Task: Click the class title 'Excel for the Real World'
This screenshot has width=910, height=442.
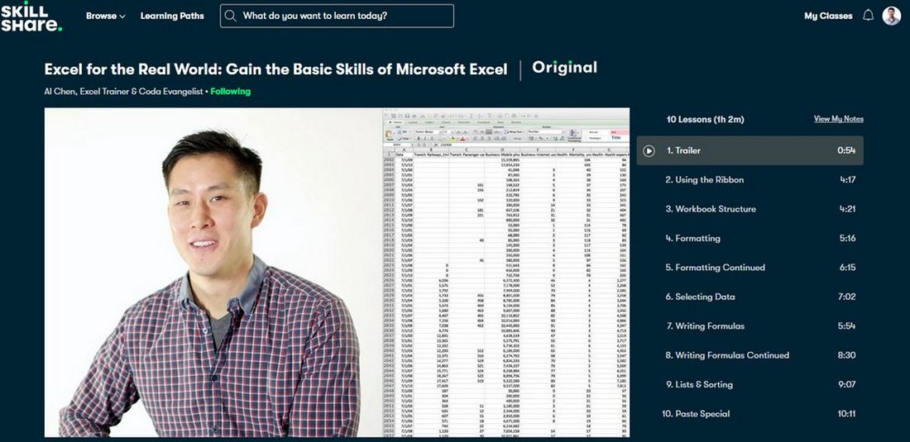Action: click(275, 69)
